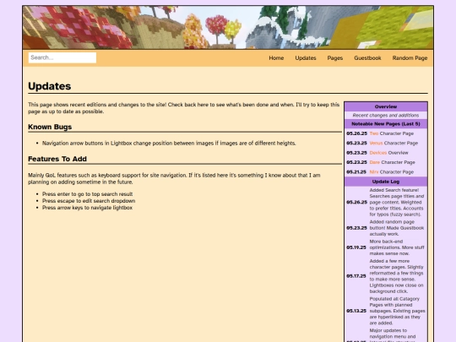Click the 'Added random page button' log entry
The height and width of the screenshot is (342, 456).
(x=397, y=228)
